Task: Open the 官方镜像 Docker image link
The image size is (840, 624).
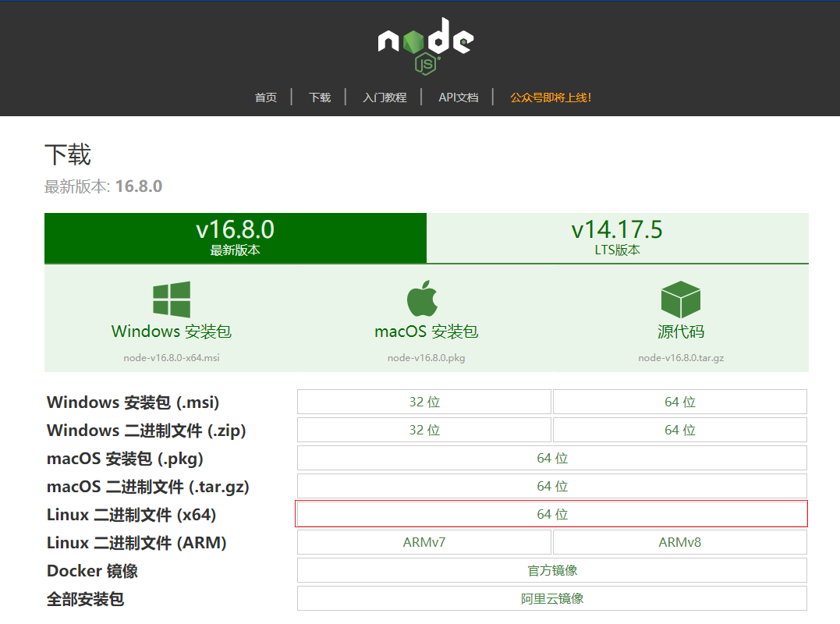Action: [x=552, y=569]
